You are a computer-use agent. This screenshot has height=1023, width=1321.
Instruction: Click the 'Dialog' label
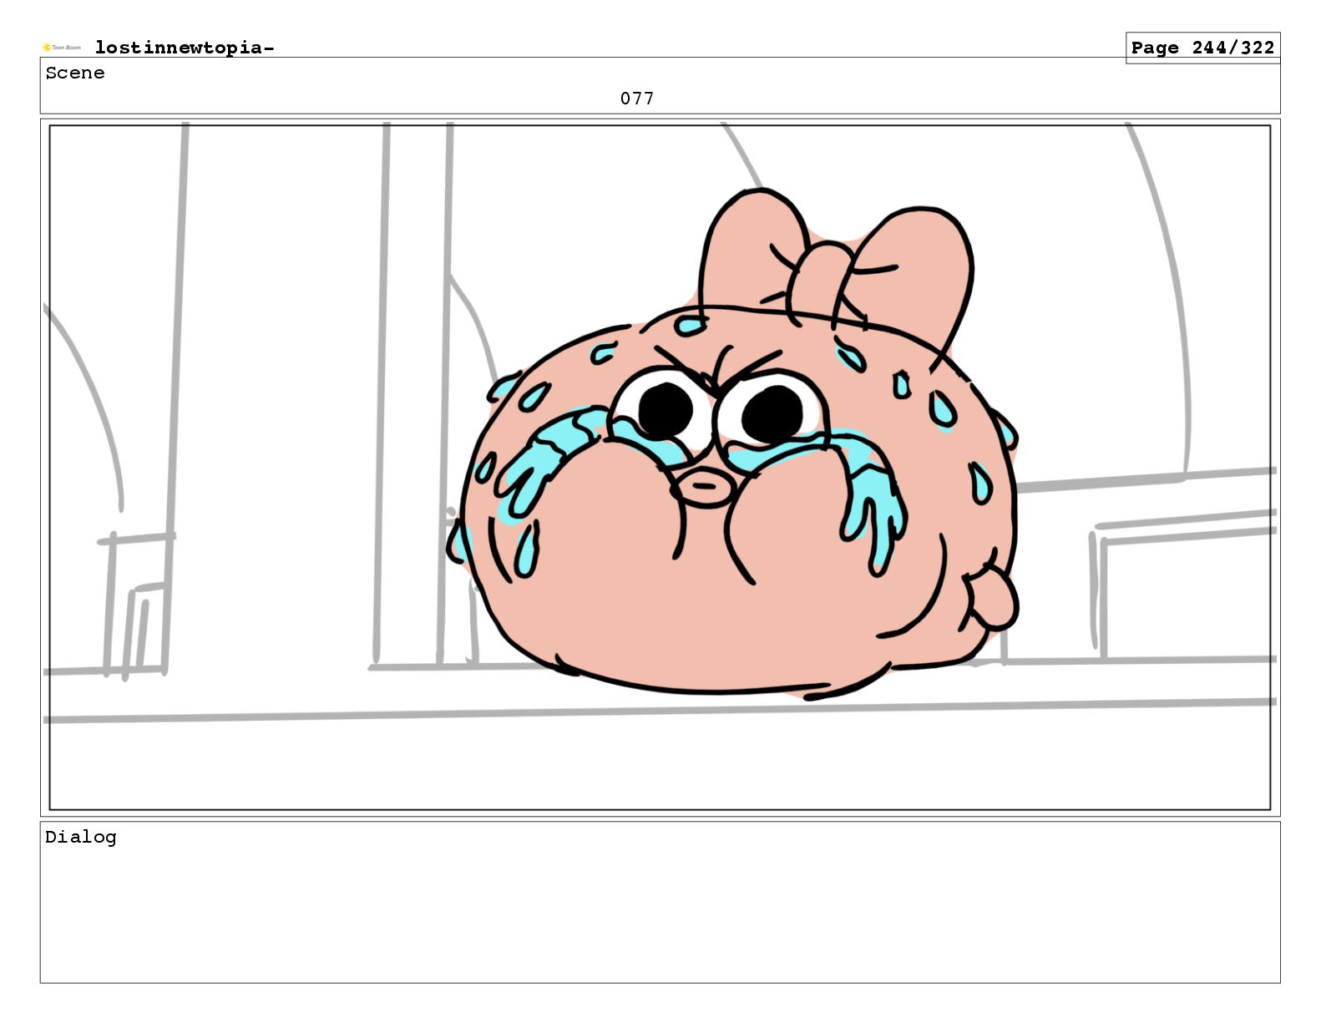[81, 837]
